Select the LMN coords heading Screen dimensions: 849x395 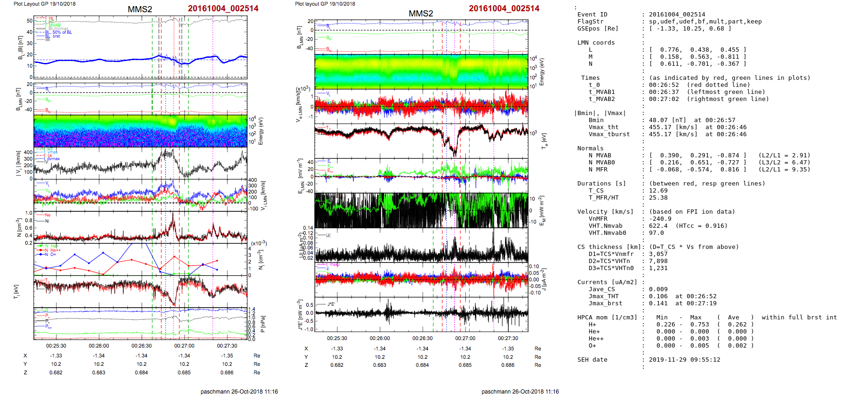tap(596, 43)
